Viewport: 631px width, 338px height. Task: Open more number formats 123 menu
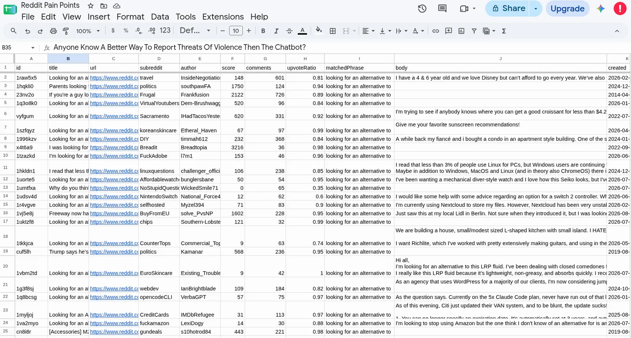[165, 31]
